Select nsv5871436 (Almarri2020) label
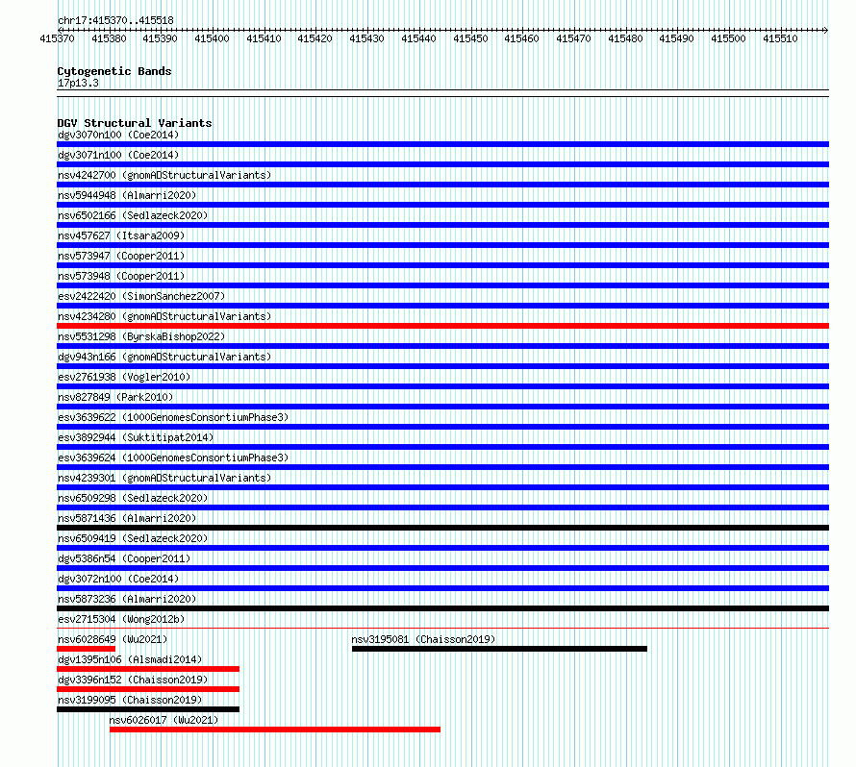This screenshot has width=856, height=767. [x=127, y=518]
